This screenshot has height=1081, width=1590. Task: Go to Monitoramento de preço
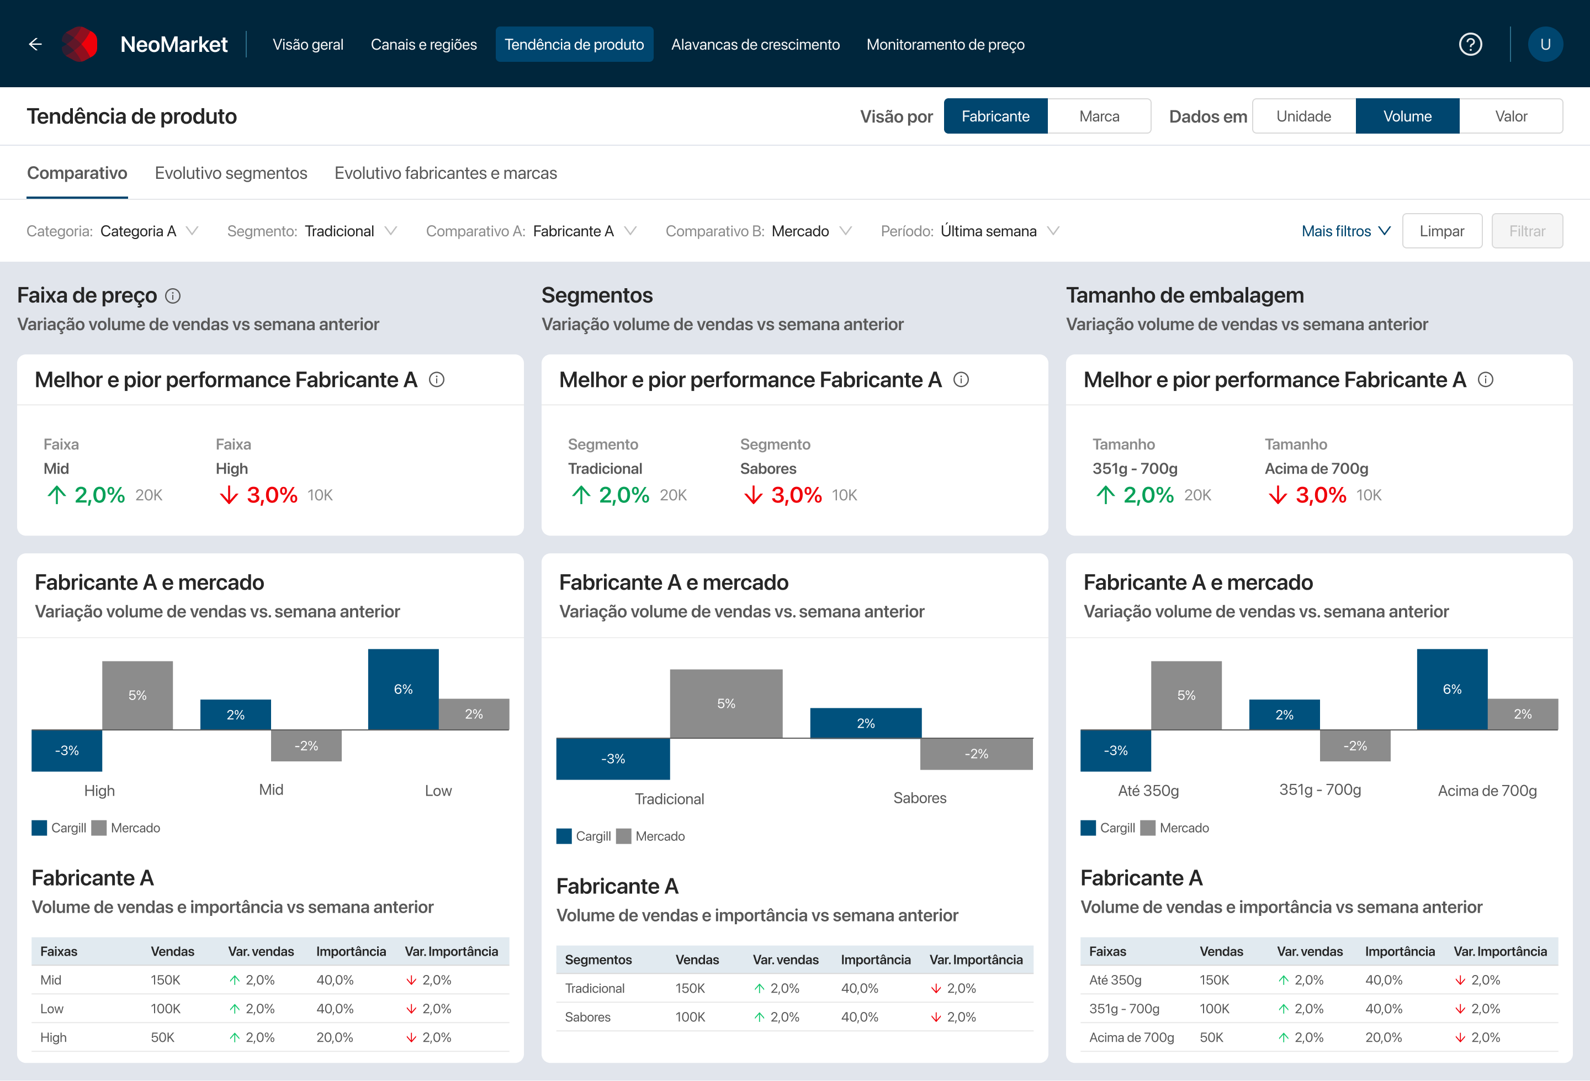pos(946,45)
